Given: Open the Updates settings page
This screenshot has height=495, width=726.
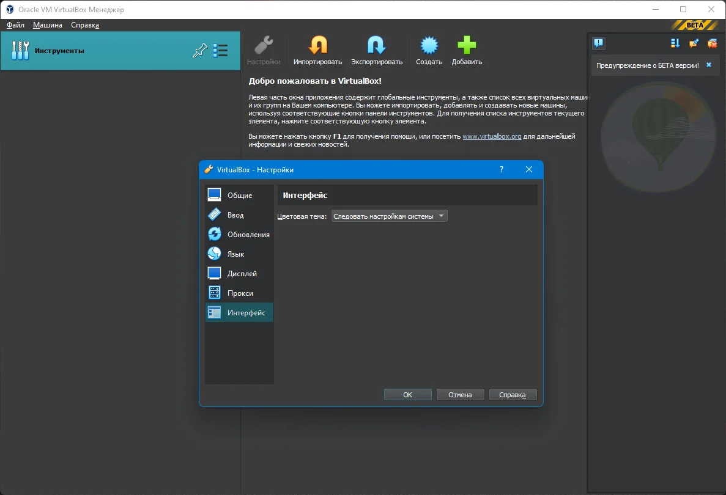Looking at the screenshot, I should pos(239,235).
